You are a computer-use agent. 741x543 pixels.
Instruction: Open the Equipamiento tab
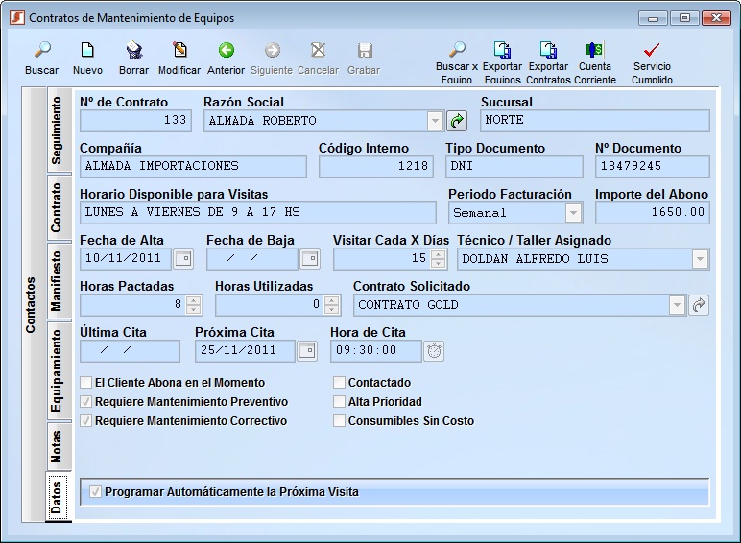pyautogui.click(x=57, y=371)
